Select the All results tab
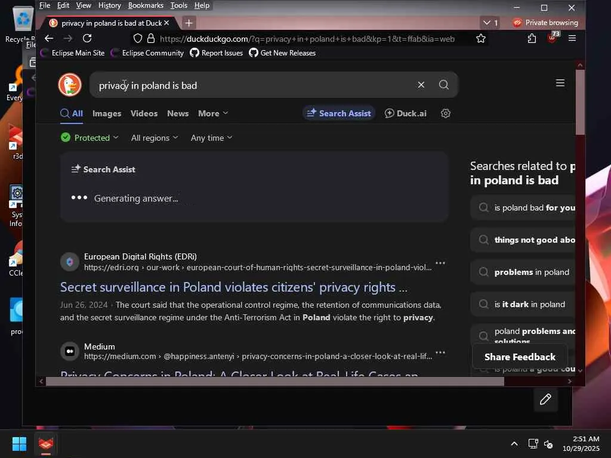 [72, 113]
